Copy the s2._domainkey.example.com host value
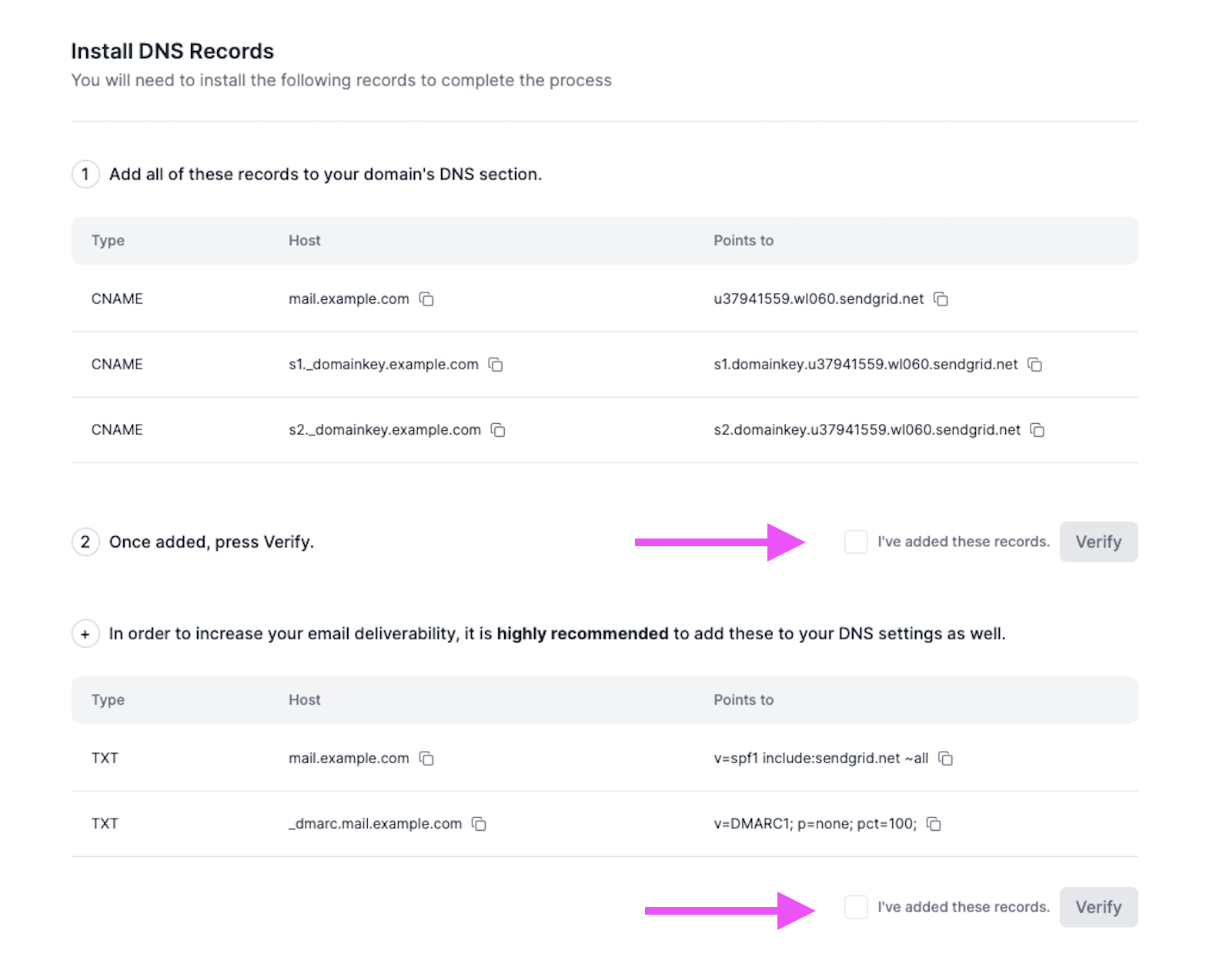Viewport: 1213px width, 977px height. pyautogui.click(x=498, y=430)
